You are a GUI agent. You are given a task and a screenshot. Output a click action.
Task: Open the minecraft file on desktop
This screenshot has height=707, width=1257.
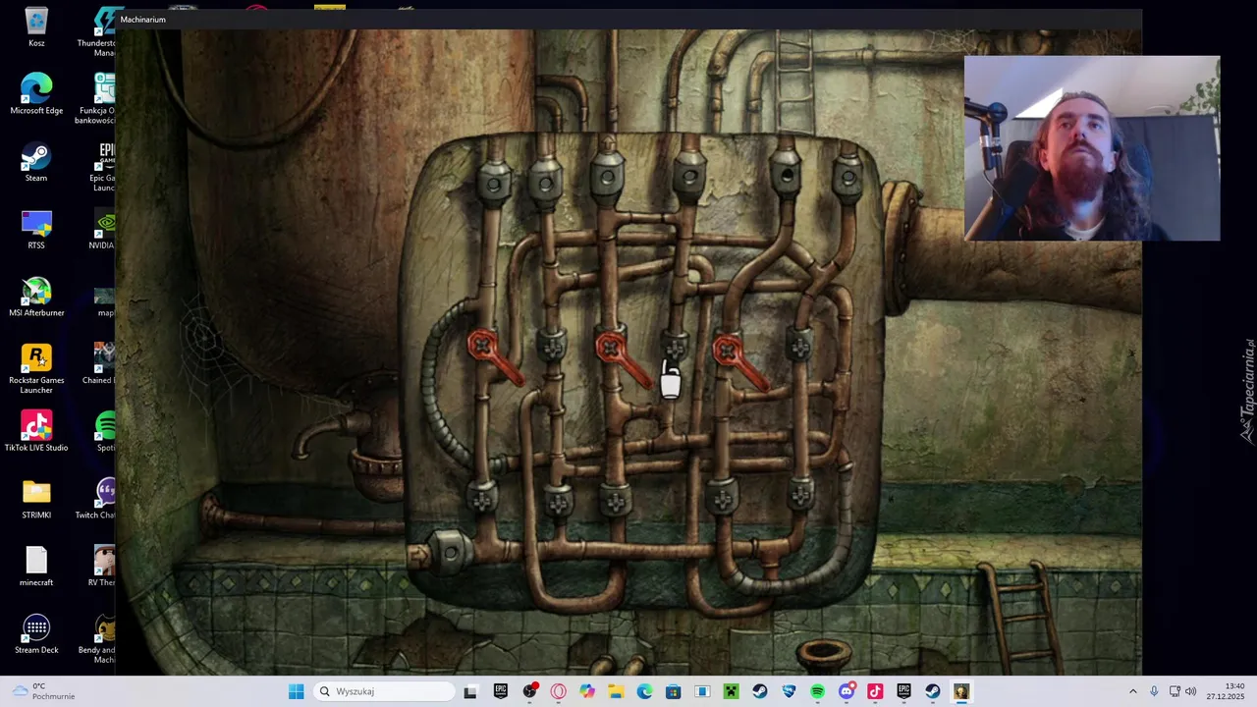[36, 567]
